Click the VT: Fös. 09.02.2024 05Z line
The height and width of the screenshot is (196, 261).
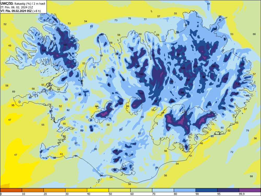pyautogui.click(x=20, y=11)
